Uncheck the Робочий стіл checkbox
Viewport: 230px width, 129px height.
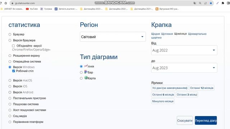point(14,71)
